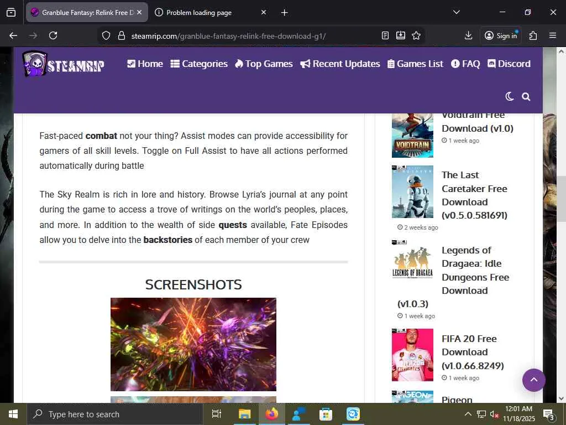The width and height of the screenshot is (566, 425).
Task: Close the Granblue Fantasy tab
Action: 139,12
